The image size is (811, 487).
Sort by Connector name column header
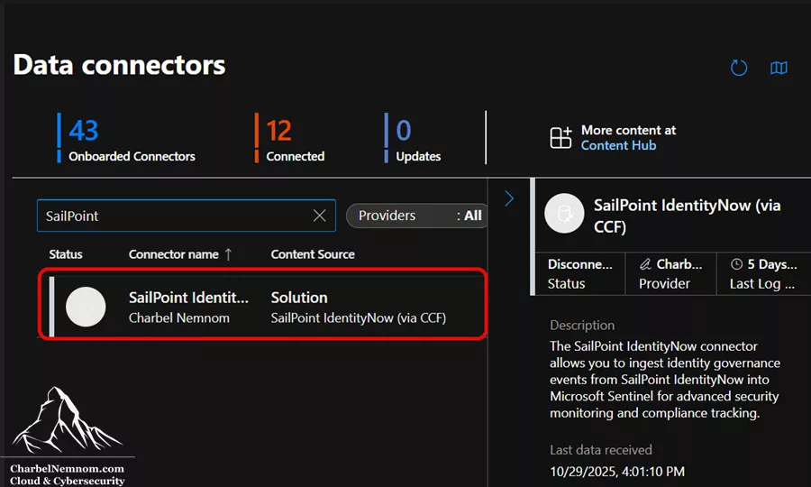pos(179,254)
